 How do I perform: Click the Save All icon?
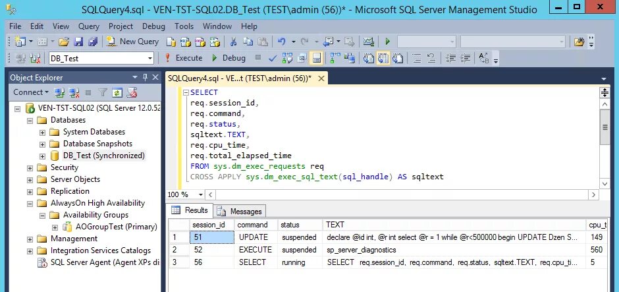93,42
